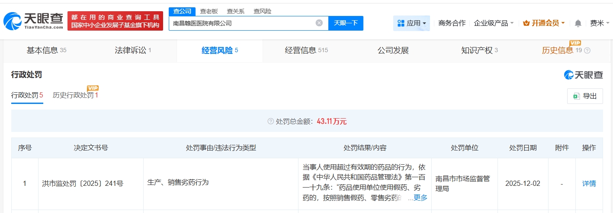Expand the 企业级产品 dropdown
This screenshot has width=613, height=213.
(494, 23)
